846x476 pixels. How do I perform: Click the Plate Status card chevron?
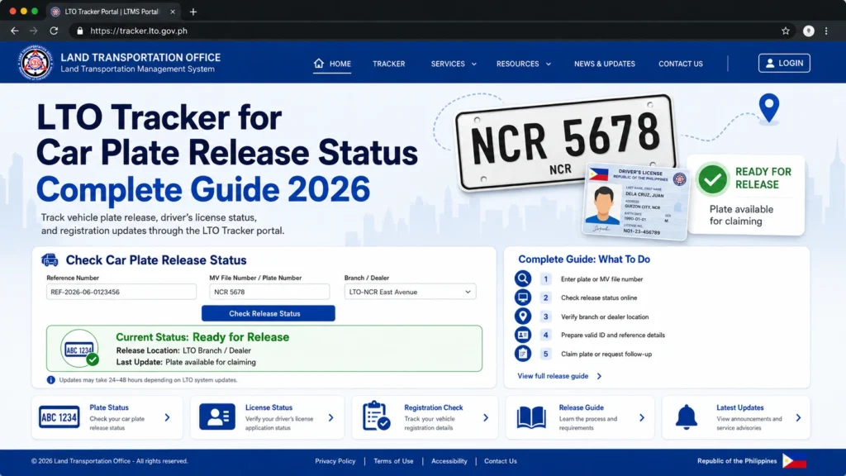[167, 417]
